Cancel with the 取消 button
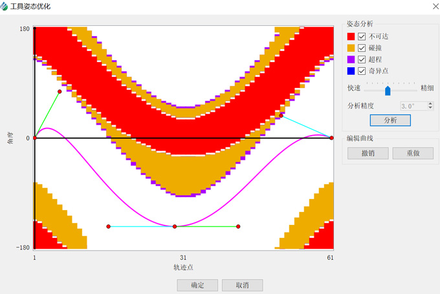The height and width of the screenshot is (294, 440). click(243, 286)
